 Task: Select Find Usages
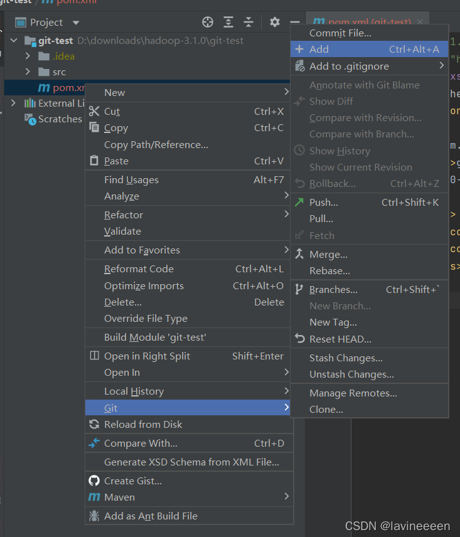[x=188, y=180]
